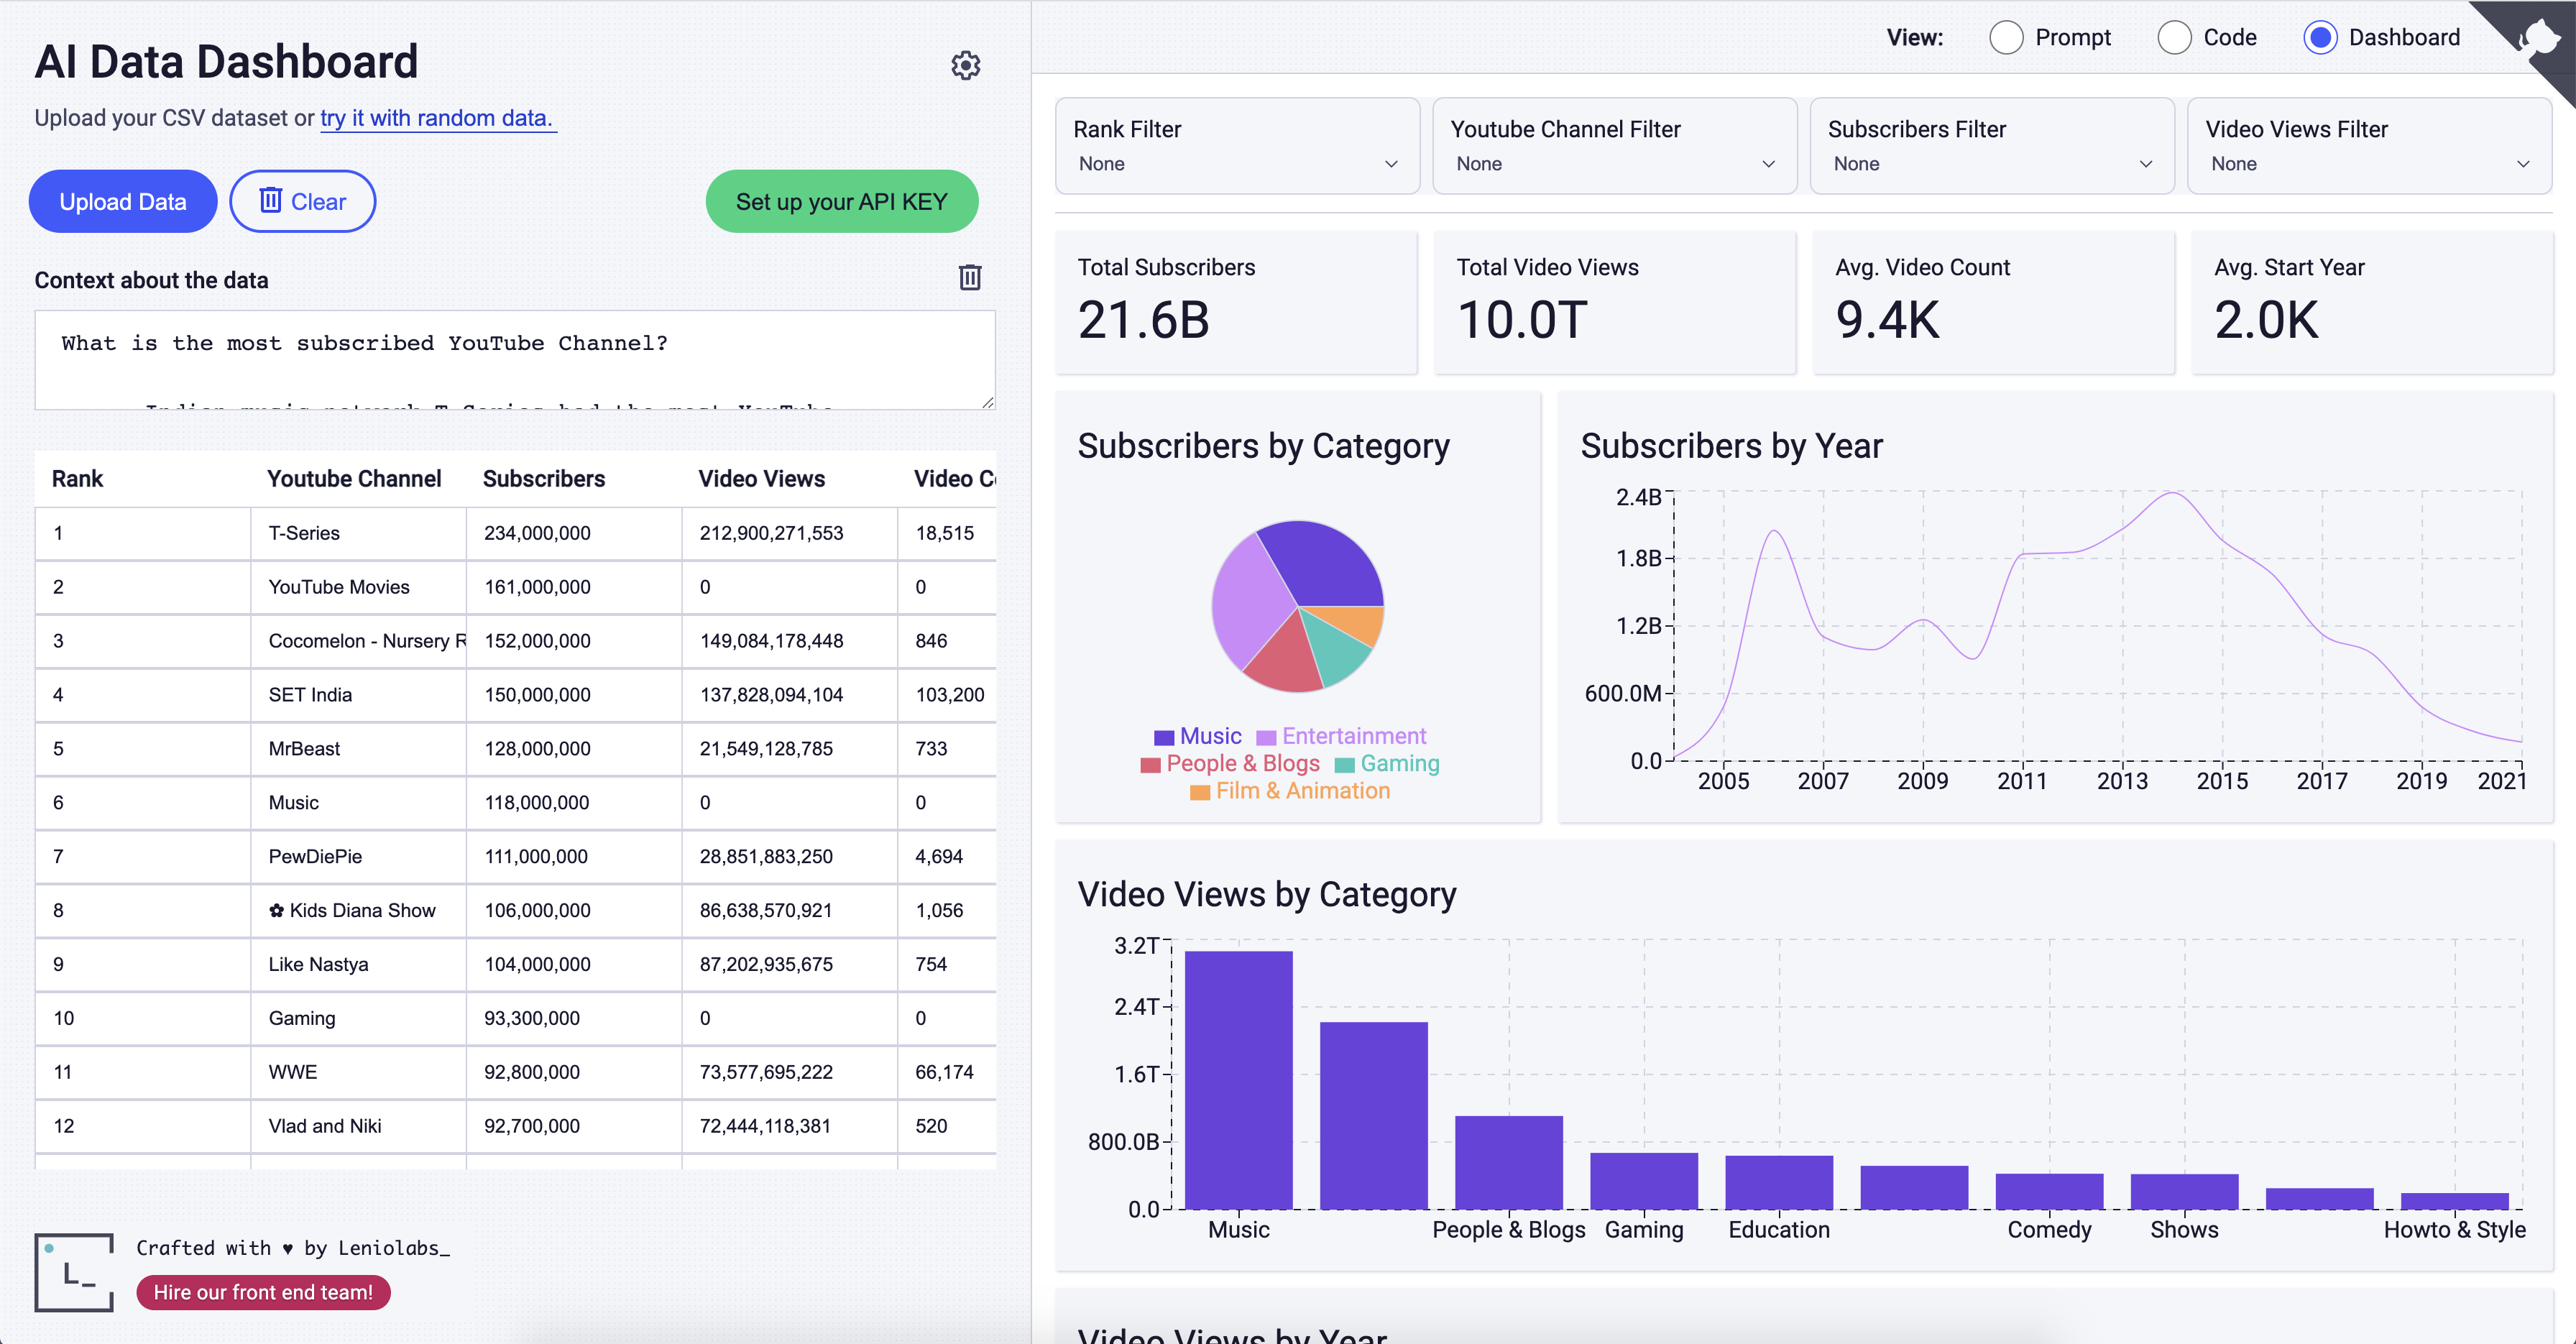Click the 128,000,000 subscribers cell

tap(574, 749)
